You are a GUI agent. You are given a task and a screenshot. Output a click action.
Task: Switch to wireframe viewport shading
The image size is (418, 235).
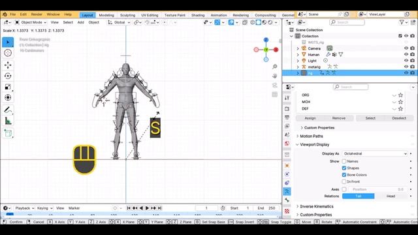coord(253,22)
